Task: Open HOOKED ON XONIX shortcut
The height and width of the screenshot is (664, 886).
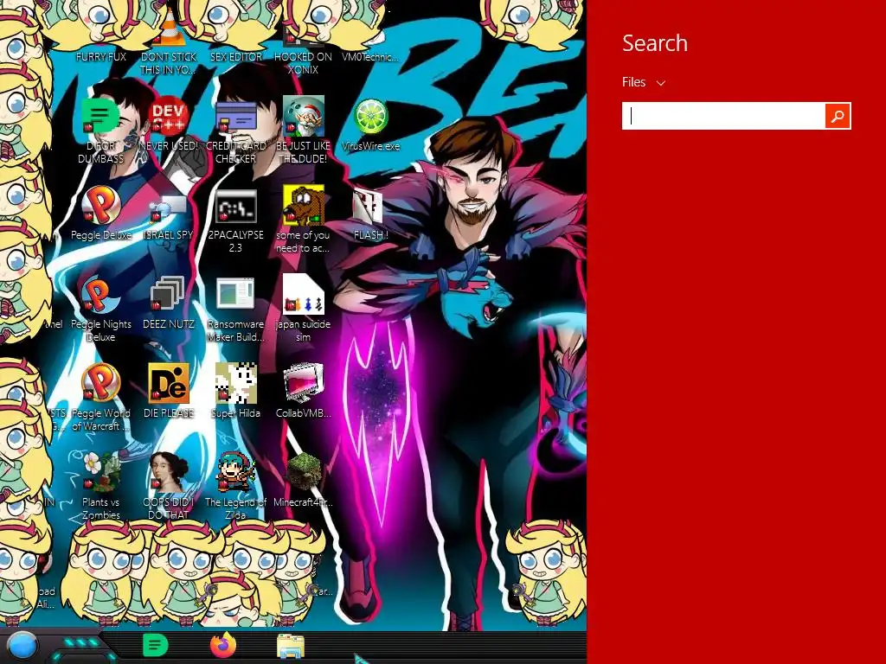Action: pos(303,48)
